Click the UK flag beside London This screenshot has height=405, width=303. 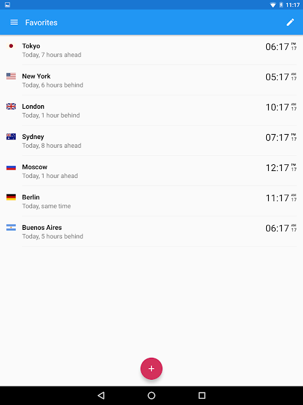coord(11,107)
